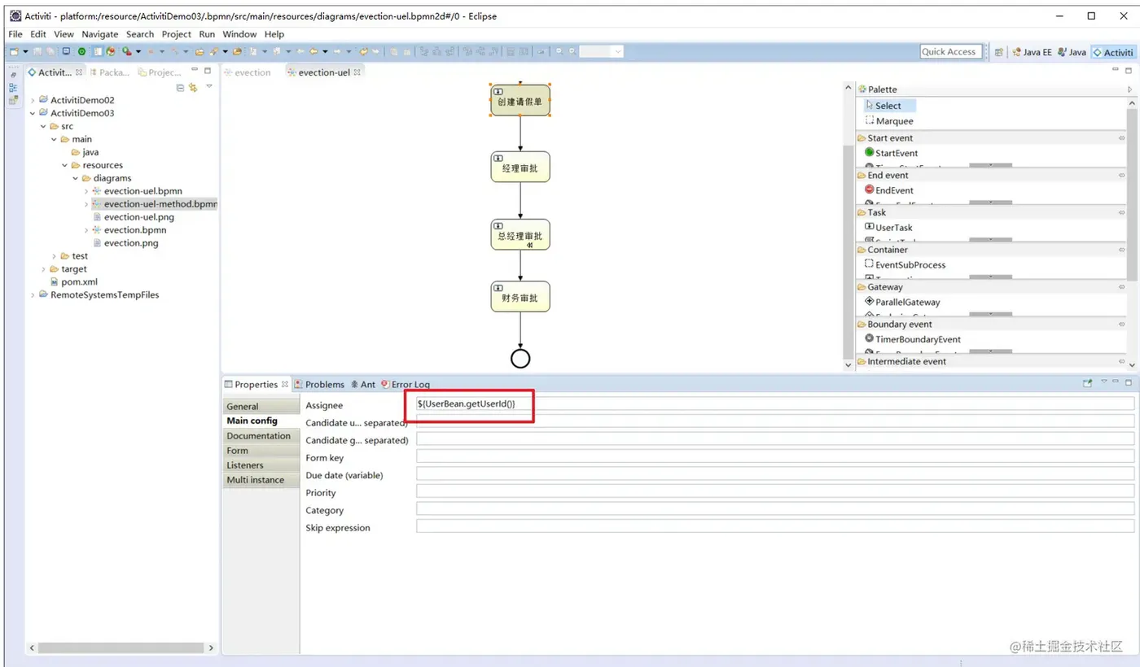Maximize the navigator view panel
Screen dimensions: 1140x667
(x=208, y=71)
